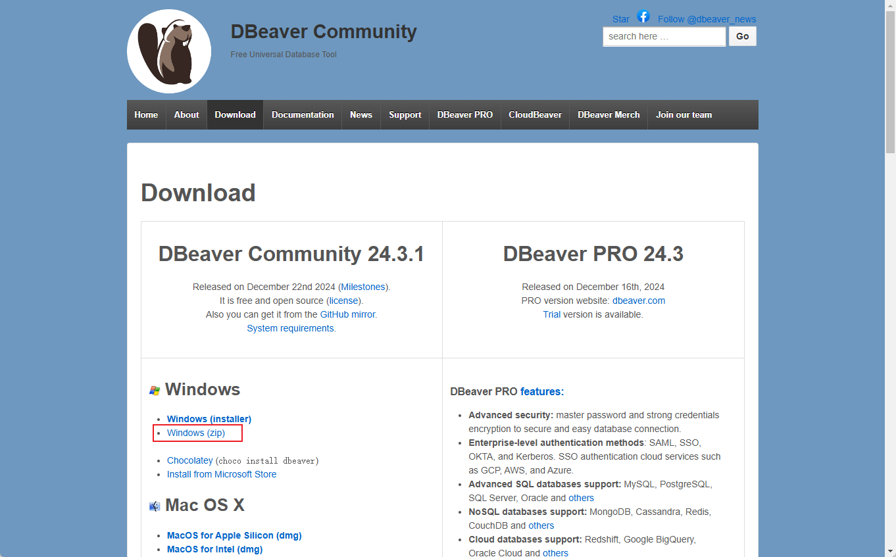Open the System requirements link
The width and height of the screenshot is (896, 557).
pyautogui.click(x=290, y=328)
